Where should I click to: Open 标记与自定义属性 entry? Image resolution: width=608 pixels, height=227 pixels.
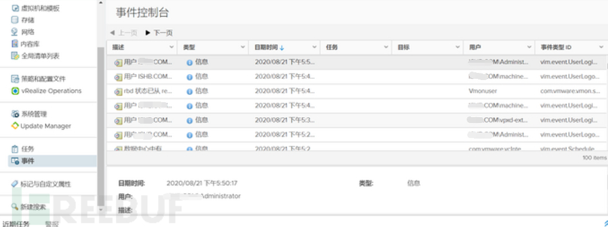coord(45,184)
